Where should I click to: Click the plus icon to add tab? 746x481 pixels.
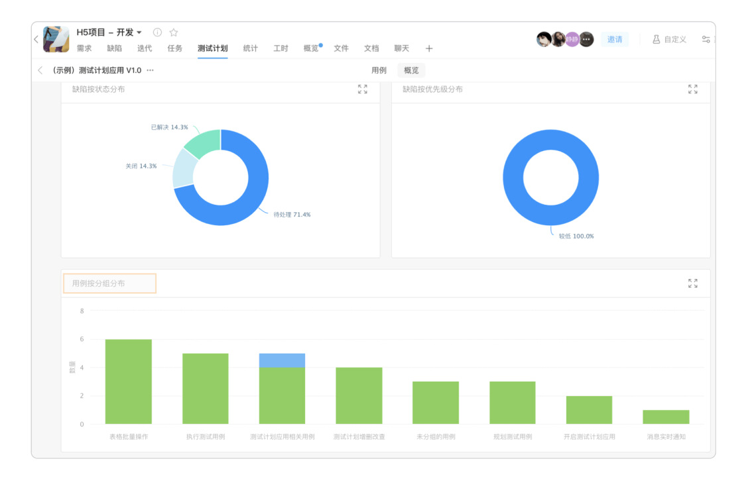429,48
